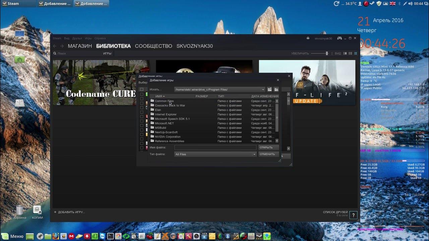Sort by ДАТА ИЗМЕНЕНИЯ column header
Screen dimensions: 429x241
tap(265, 96)
